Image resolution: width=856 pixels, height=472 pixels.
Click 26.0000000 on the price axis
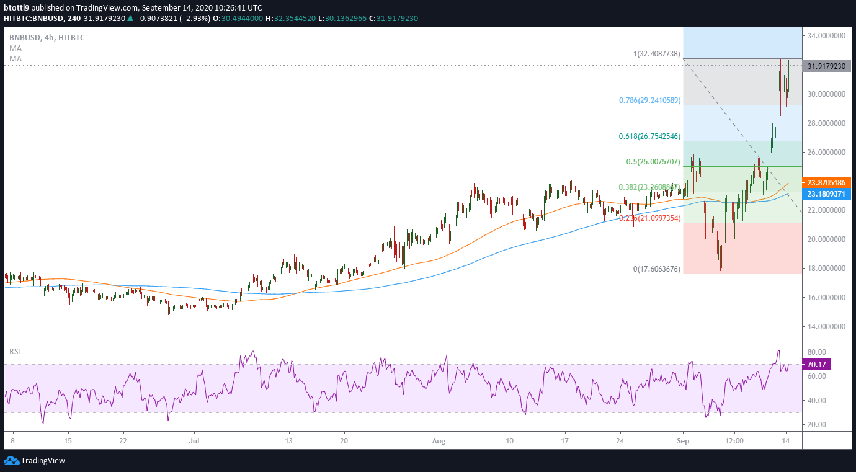tap(827, 153)
